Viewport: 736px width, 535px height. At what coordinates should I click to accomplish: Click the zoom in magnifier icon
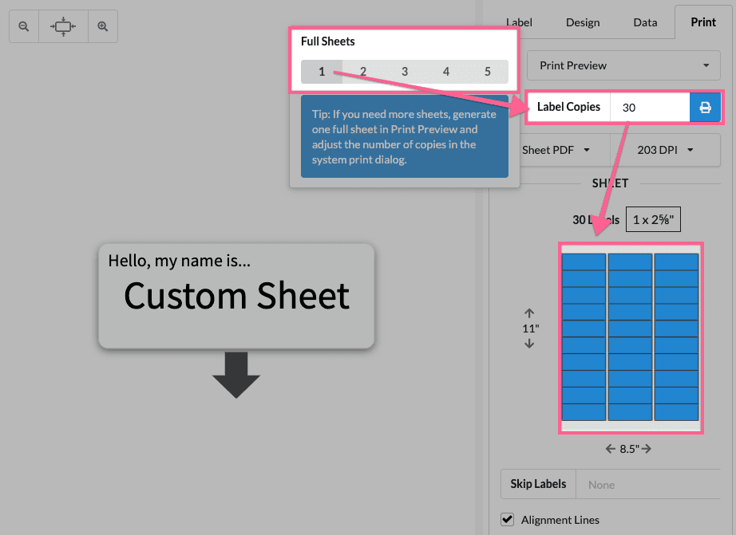tap(103, 26)
